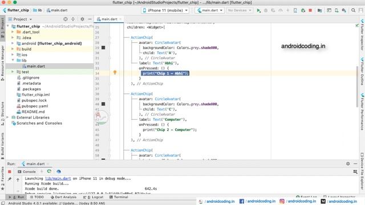Click lib/main.dart link in console
The height and width of the screenshot is (205, 365).
coord(58,178)
